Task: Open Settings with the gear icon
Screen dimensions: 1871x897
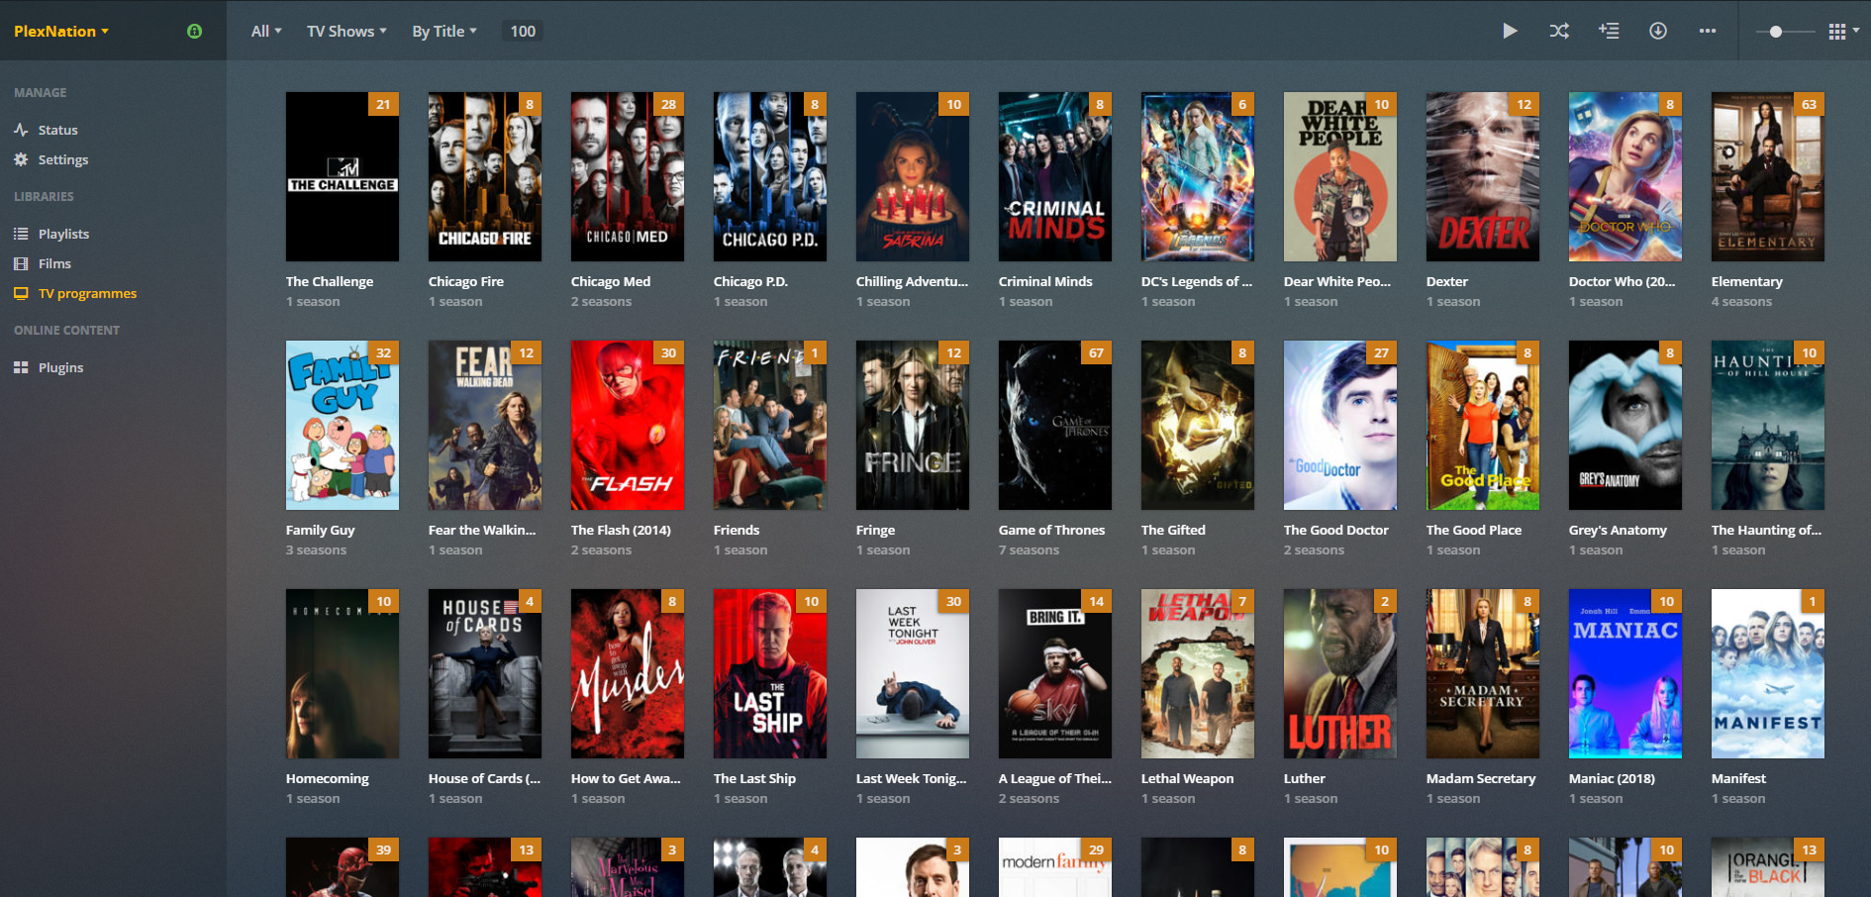Action: pos(21,159)
